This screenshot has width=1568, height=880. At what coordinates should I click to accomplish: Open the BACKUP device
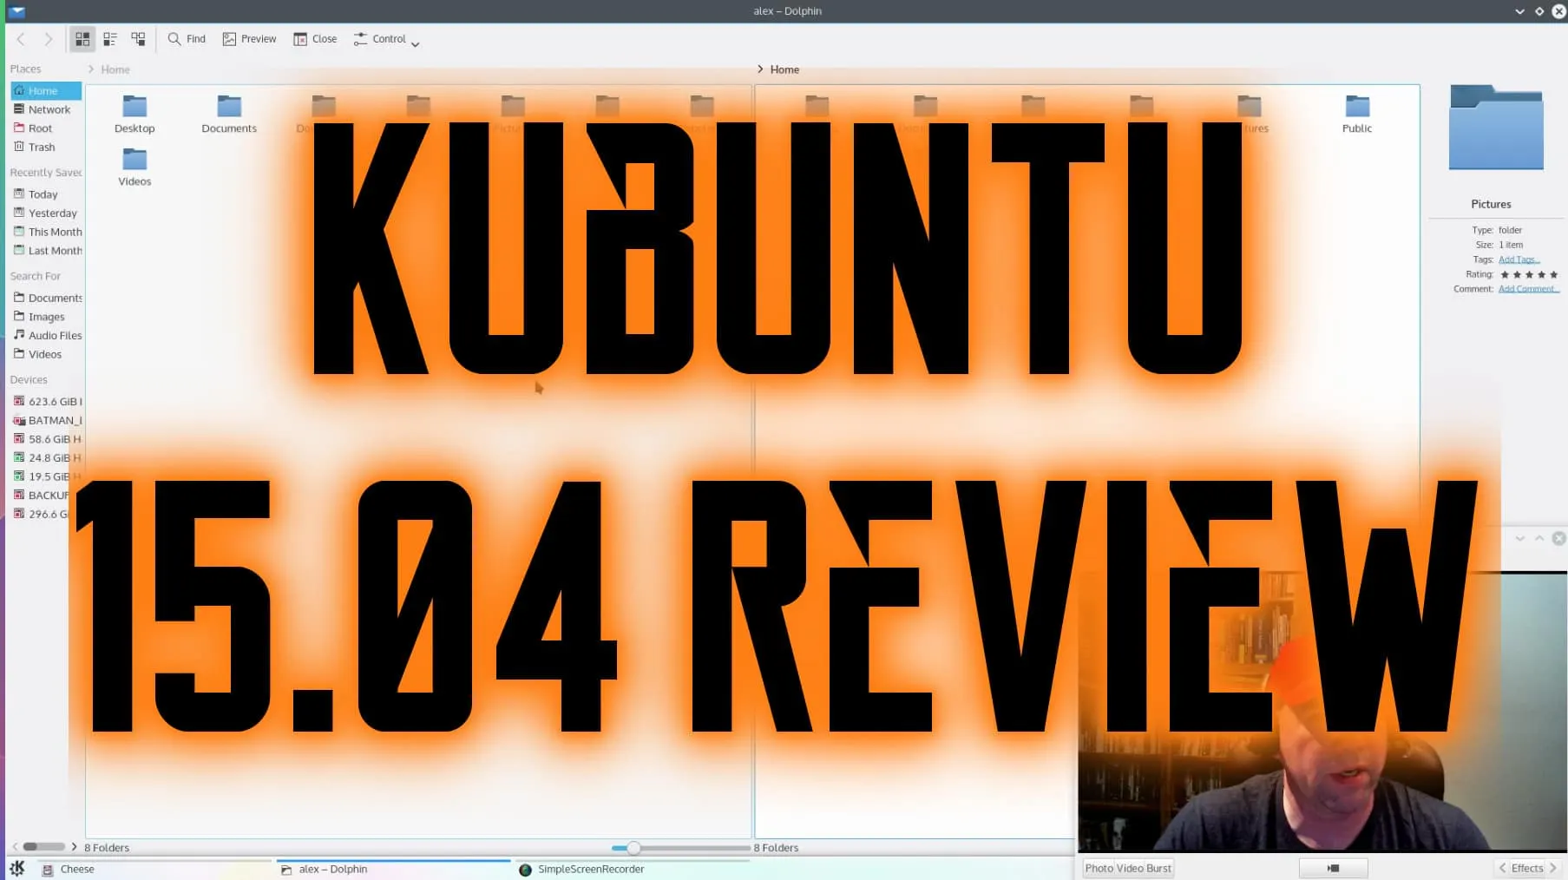42,496
